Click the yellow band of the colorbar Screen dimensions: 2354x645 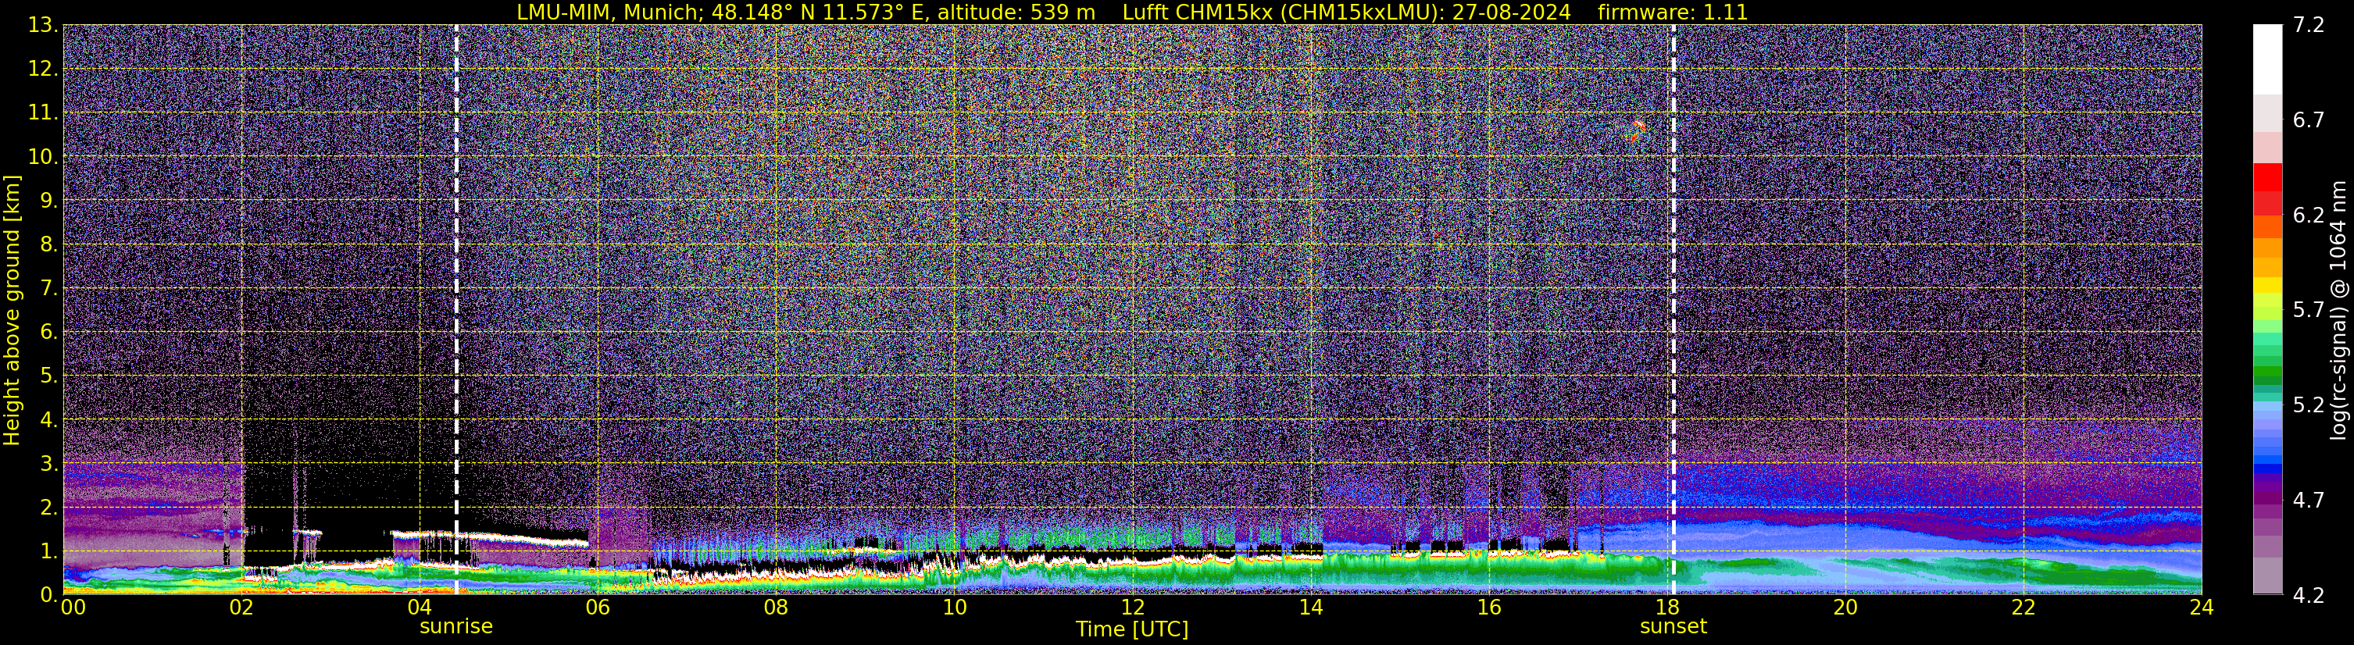tap(2267, 286)
